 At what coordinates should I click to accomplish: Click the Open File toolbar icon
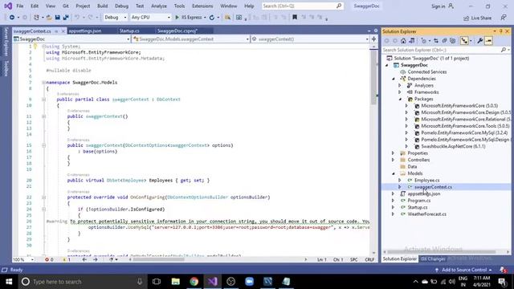pos(49,18)
